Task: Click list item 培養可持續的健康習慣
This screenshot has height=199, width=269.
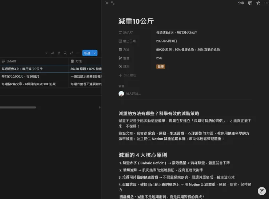Action: click(177, 177)
